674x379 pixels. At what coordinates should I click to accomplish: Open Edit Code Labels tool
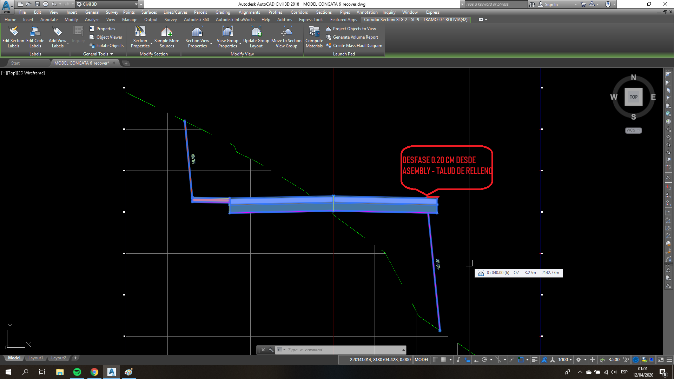[x=35, y=37]
